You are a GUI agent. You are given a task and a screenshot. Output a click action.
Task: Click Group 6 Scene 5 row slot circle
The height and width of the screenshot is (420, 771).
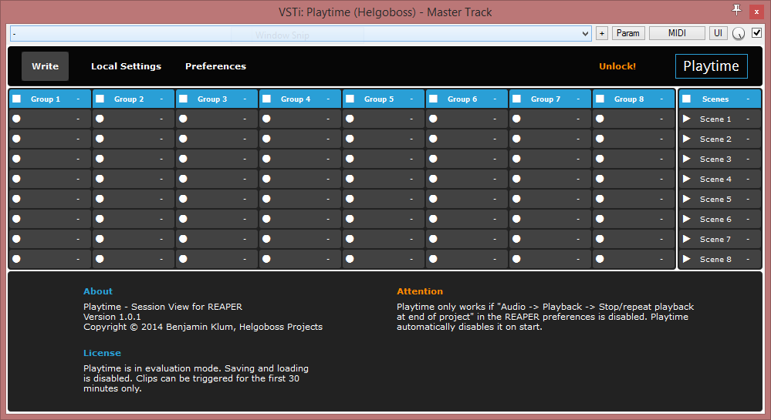[433, 199]
